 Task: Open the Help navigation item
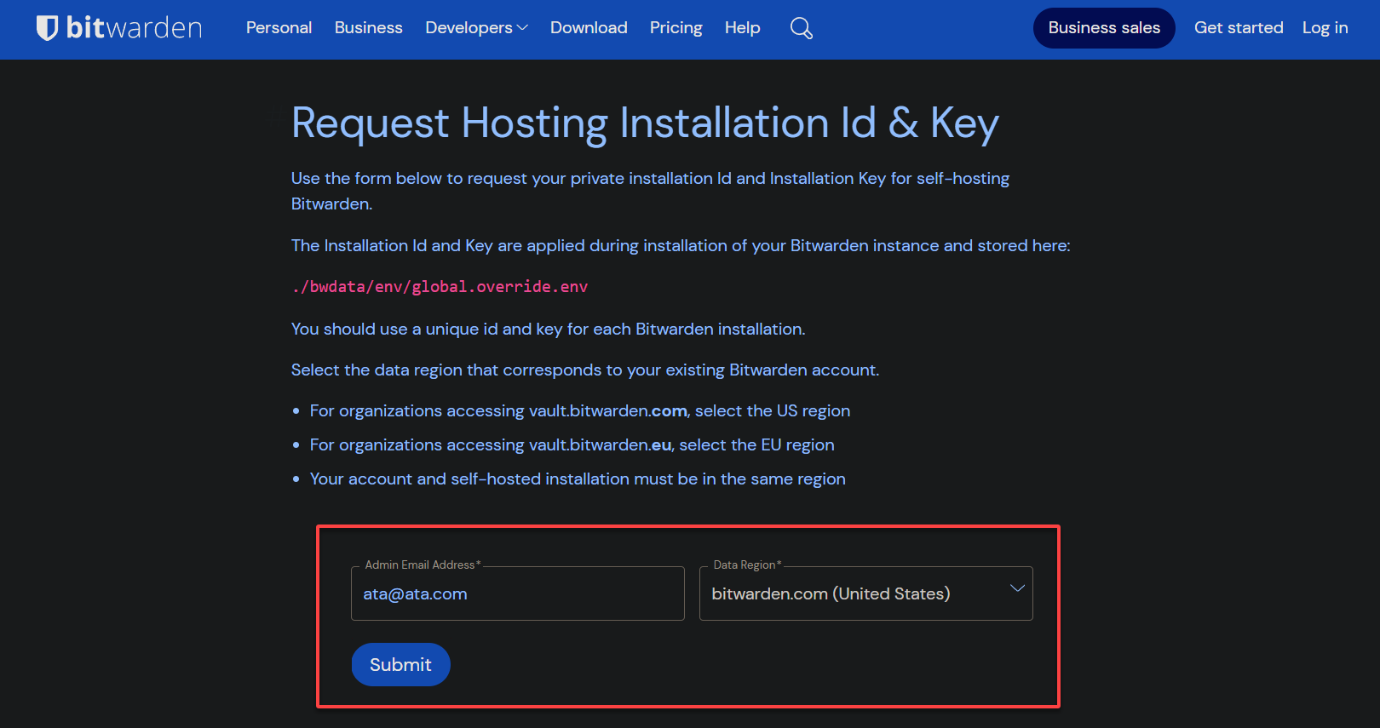pos(742,28)
